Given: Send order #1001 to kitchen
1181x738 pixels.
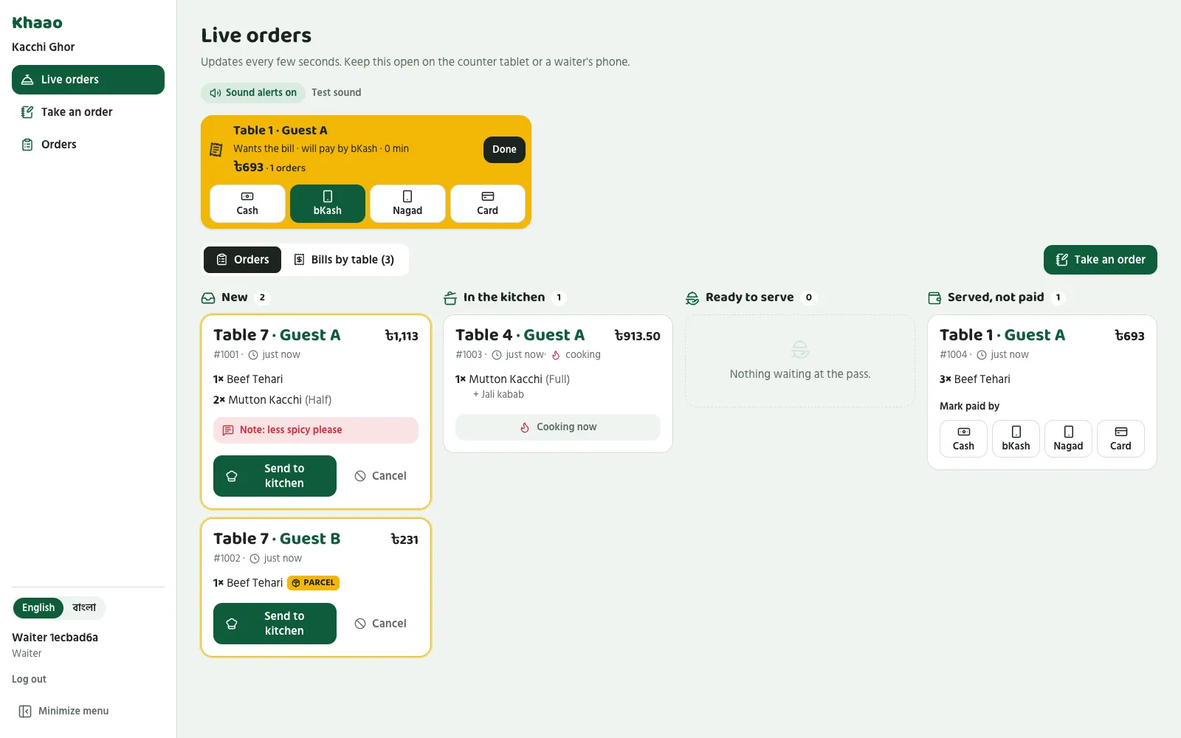Looking at the screenshot, I should [x=275, y=476].
